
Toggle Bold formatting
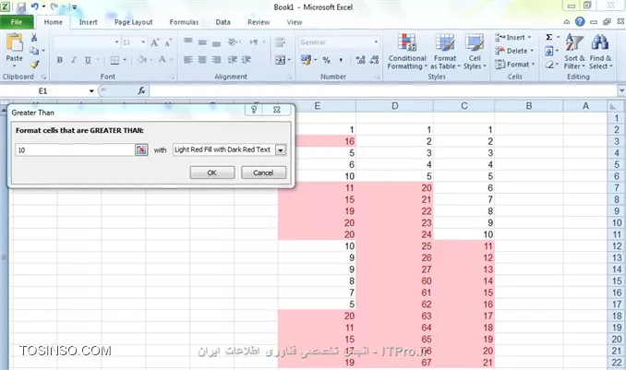coord(59,60)
